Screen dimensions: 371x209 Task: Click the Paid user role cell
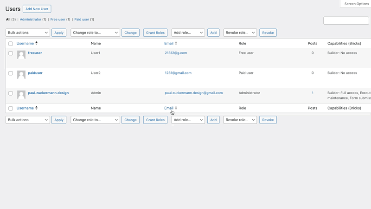(x=246, y=73)
